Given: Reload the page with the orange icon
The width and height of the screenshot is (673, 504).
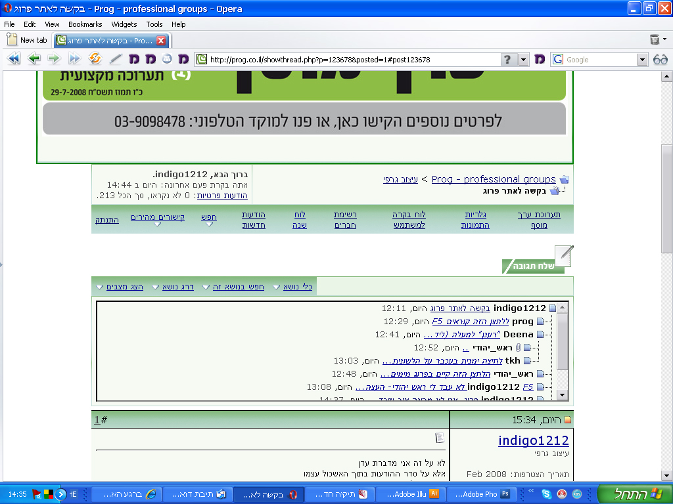Looking at the screenshot, I should tap(95, 58).
